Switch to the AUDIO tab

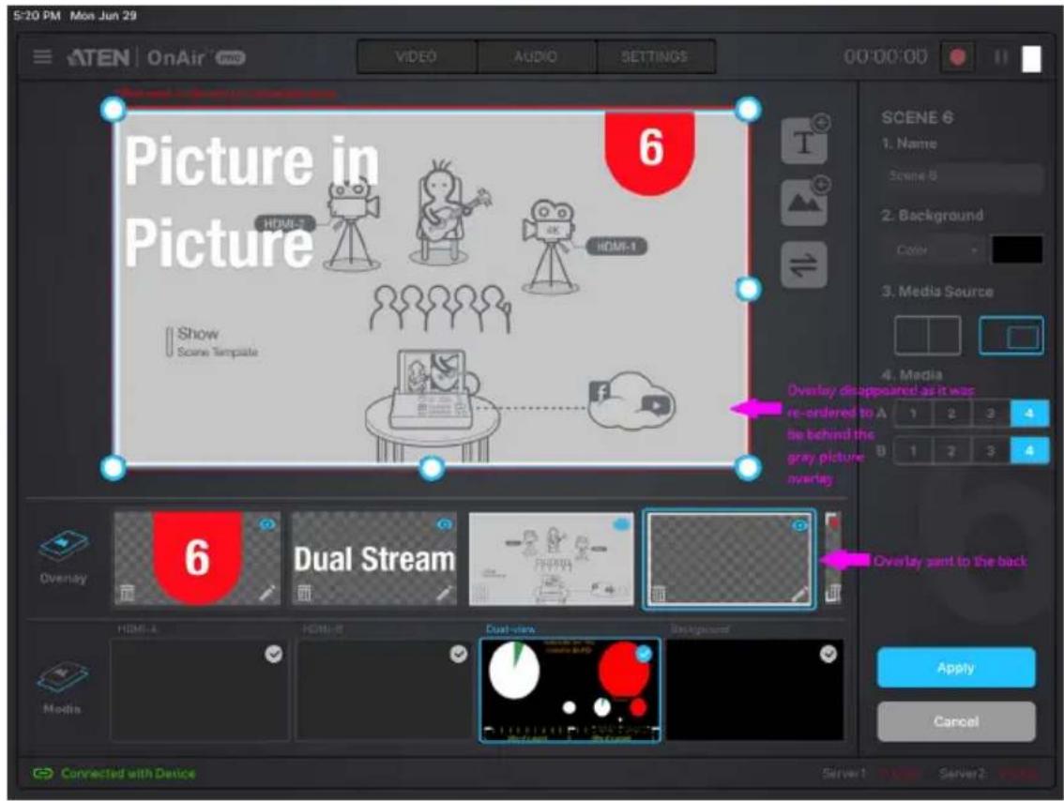536,57
